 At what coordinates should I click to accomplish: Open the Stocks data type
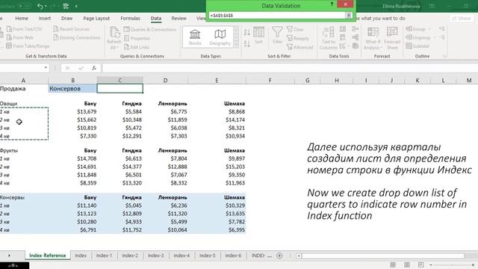[195, 37]
